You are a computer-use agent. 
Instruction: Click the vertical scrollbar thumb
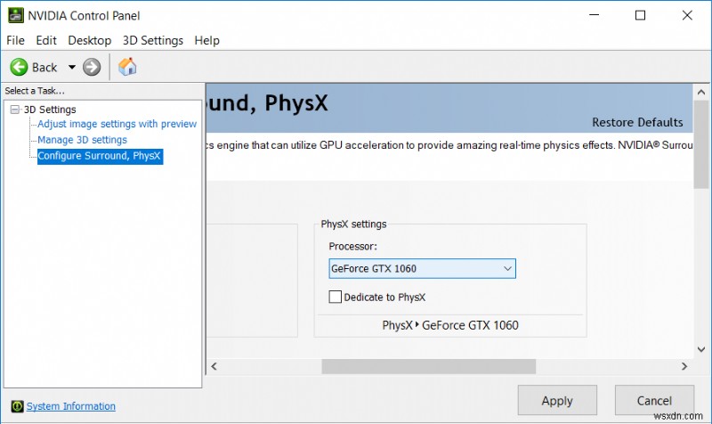(x=701, y=144)
